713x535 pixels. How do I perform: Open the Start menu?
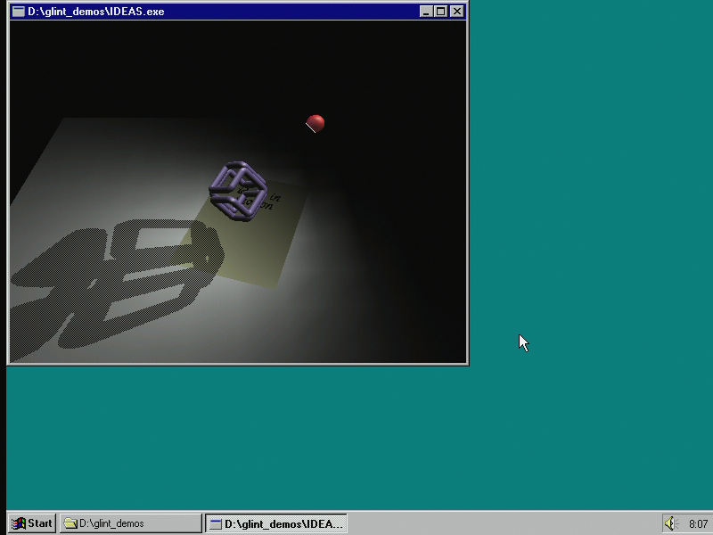pos(32,523)
